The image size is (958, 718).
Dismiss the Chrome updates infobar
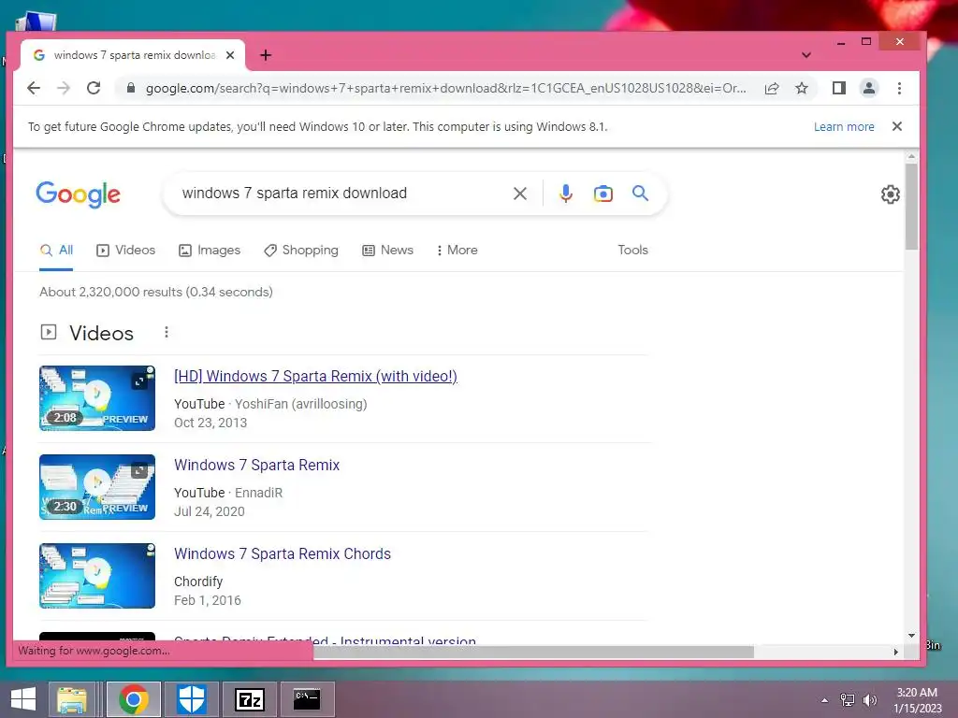point(897,126)
